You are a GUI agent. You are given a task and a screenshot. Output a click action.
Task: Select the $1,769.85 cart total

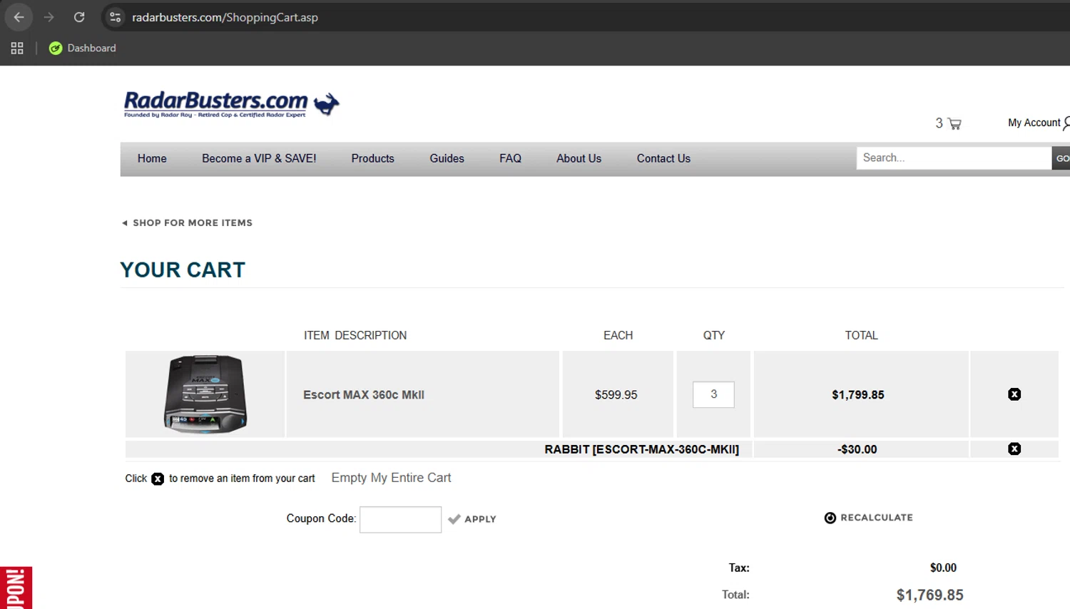(930, 595)
